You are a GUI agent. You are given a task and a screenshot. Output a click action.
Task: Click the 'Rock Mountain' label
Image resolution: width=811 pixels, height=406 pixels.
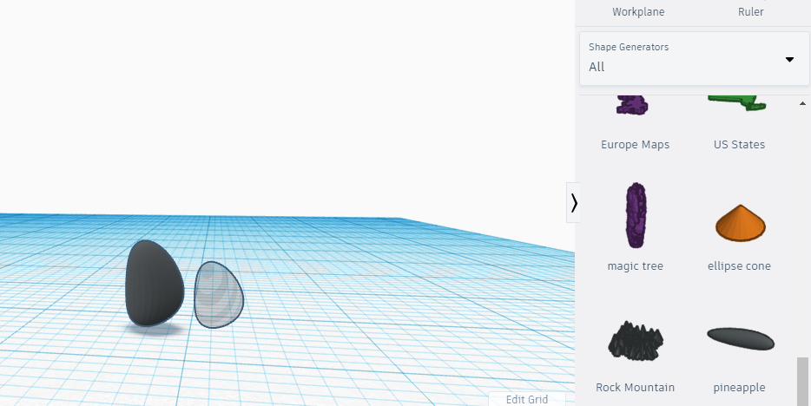pyautogui.click(x=635, y=388)
